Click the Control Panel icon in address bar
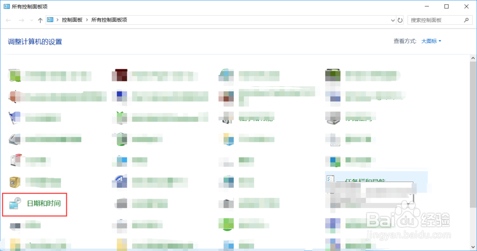This screenshot has width=477, height=251. 50,20
